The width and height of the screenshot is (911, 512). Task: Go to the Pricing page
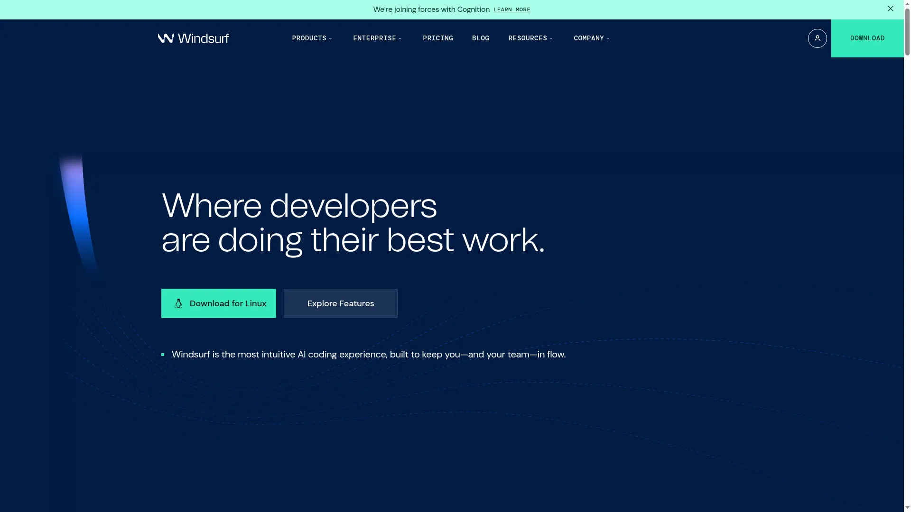coord(437,38)
